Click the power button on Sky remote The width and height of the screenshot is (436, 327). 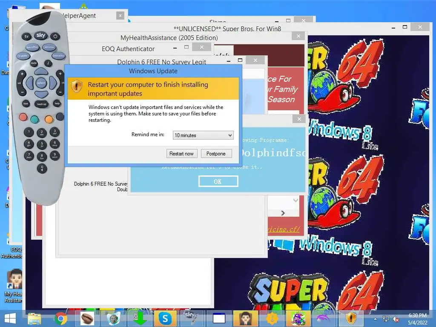(x=55, y=37)
